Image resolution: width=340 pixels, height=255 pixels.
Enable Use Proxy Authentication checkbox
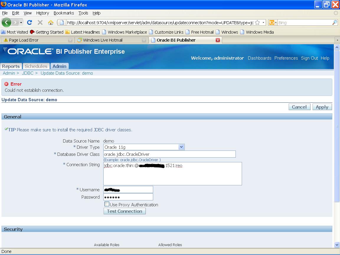tap(107, 204)
